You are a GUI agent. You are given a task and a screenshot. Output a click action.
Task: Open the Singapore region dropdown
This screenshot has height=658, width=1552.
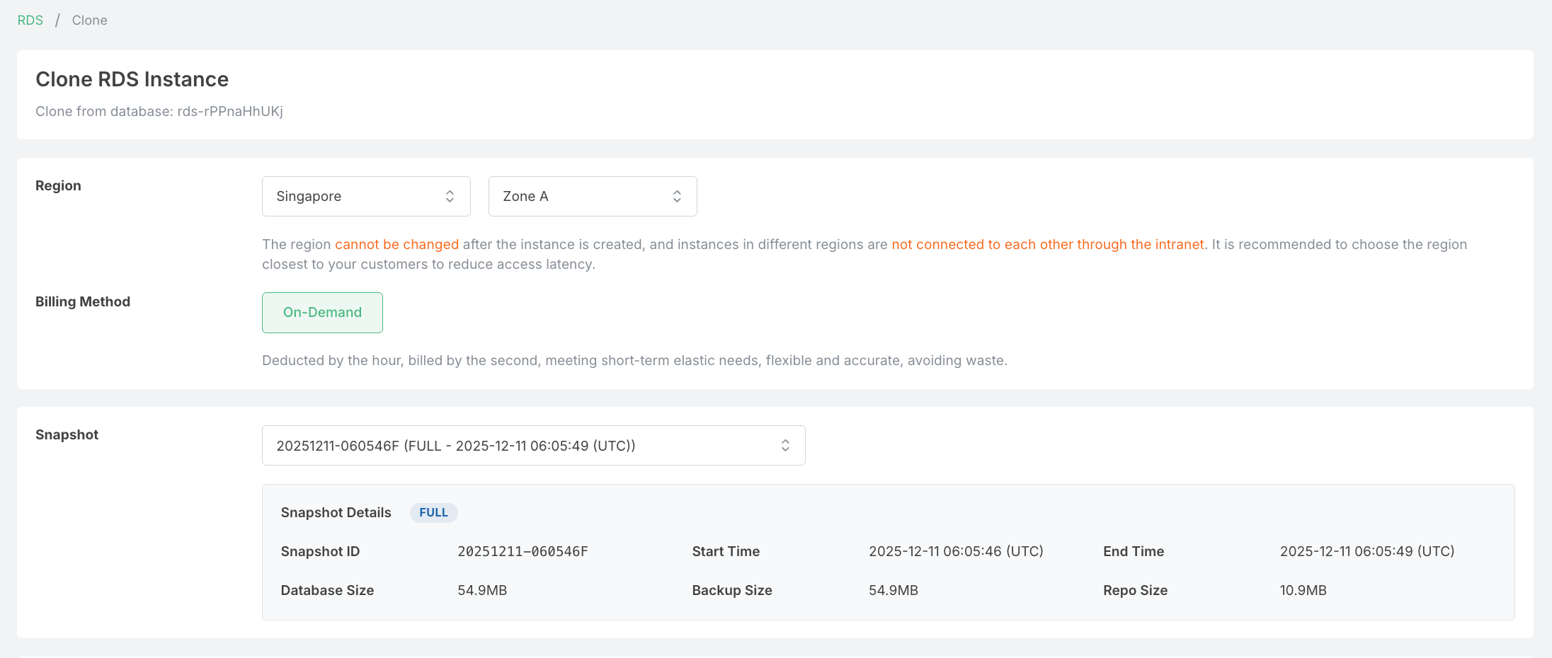365,196
